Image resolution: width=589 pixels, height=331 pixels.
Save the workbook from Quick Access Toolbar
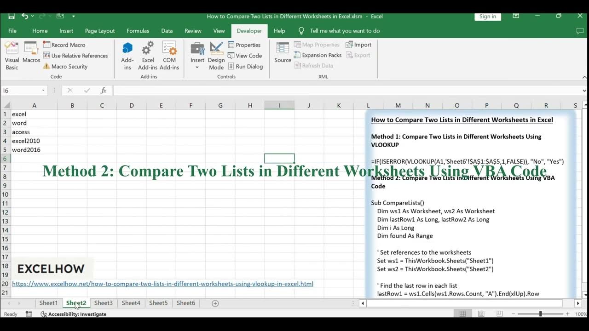pyautogui.click(x=12, y=16)
